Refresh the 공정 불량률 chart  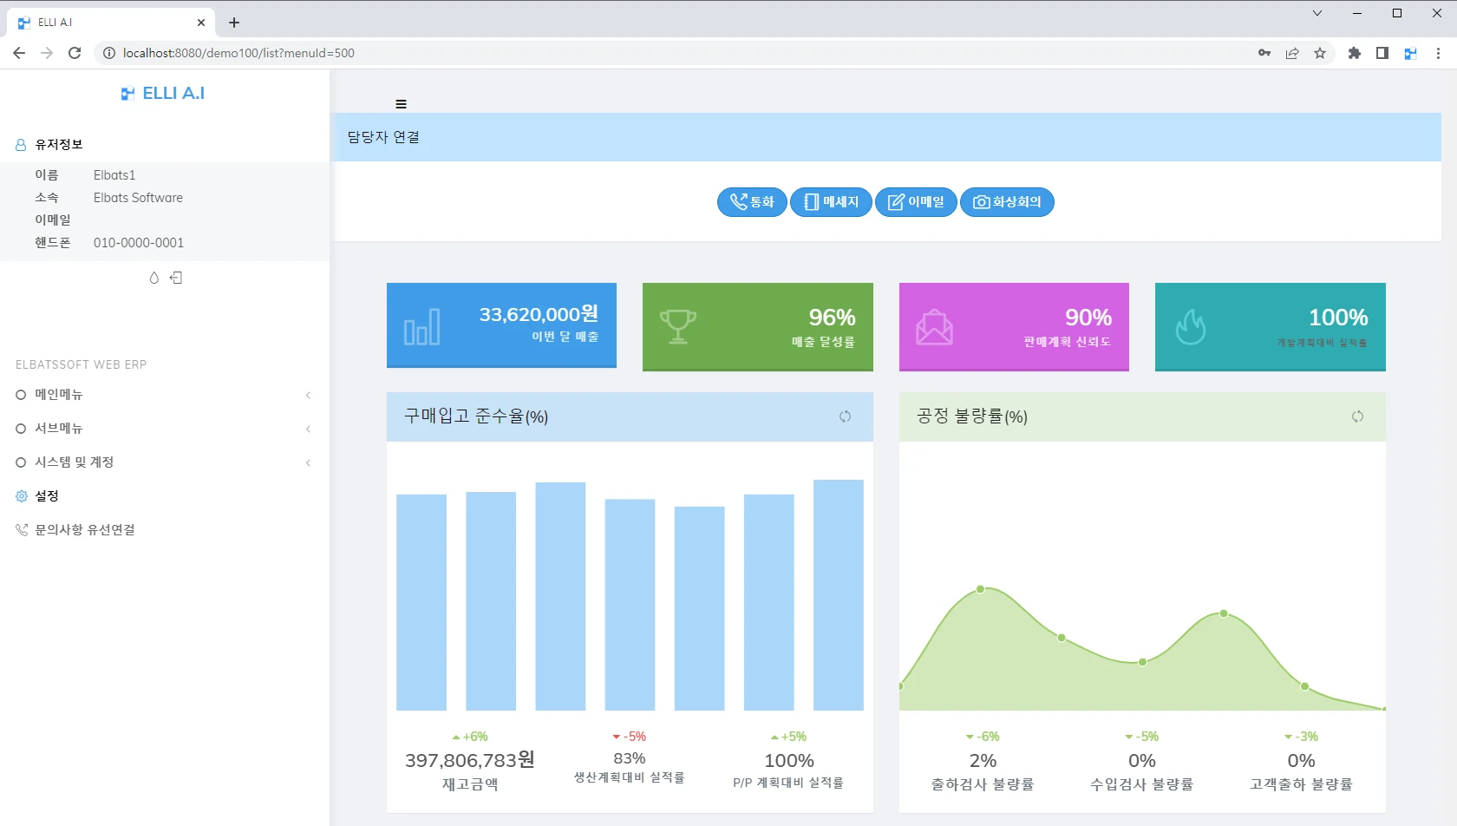pos(1357,416)
